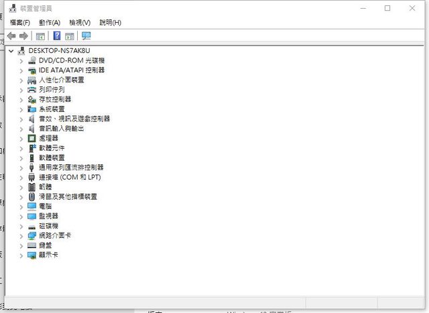Click the Back arrow toolbar icon
Image resolution: width=429 pixels, height=313 pixels.
(11, 36)
